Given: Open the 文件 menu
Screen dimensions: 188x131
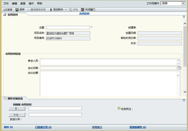Looking at the screenshot, I should (6, 4).
